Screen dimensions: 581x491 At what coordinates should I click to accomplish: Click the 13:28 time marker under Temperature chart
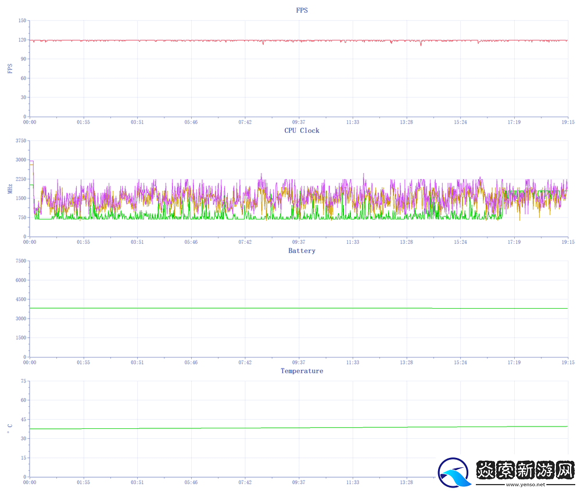(x=406, y=482)
